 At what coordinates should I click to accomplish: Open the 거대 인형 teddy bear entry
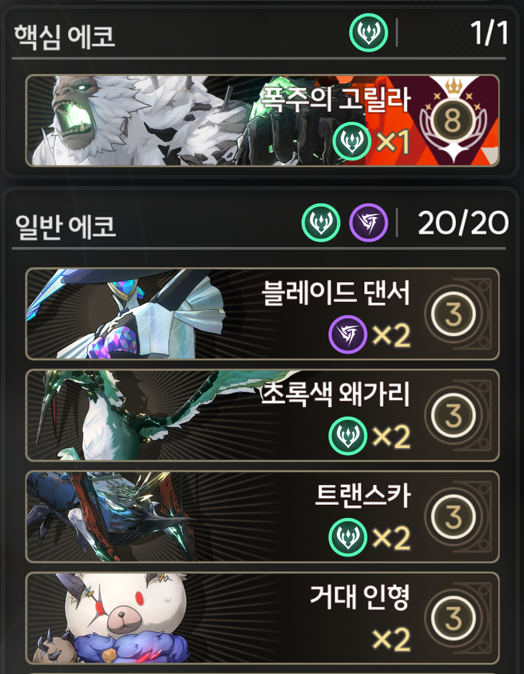point(262,618)
